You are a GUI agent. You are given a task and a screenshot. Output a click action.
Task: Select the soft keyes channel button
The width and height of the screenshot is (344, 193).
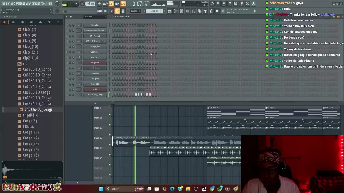pyautogui.click(x=95, y=68)
